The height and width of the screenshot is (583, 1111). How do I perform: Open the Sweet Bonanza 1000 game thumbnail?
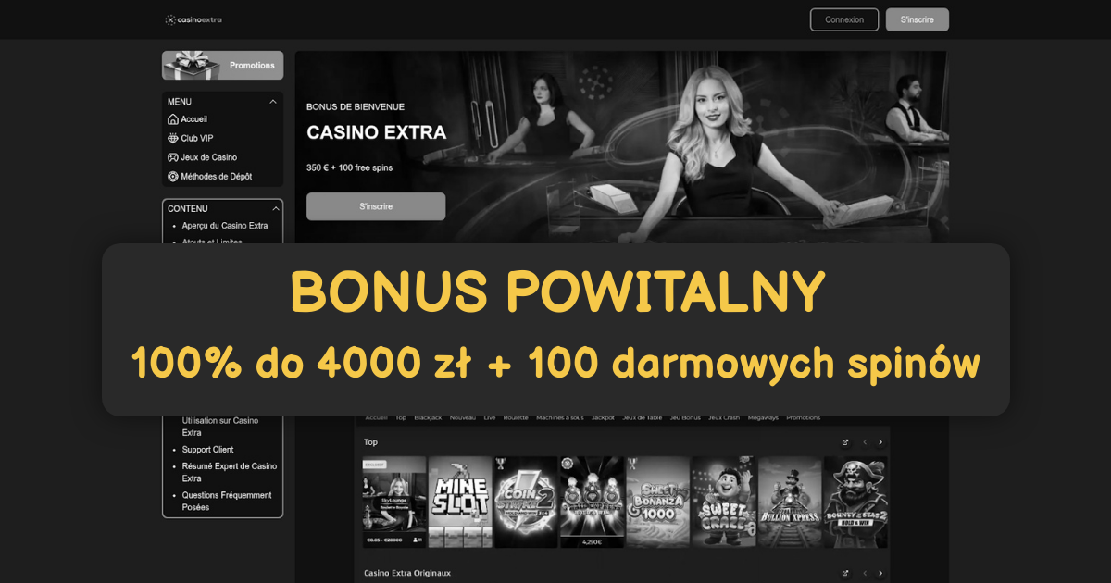[657, 502]
